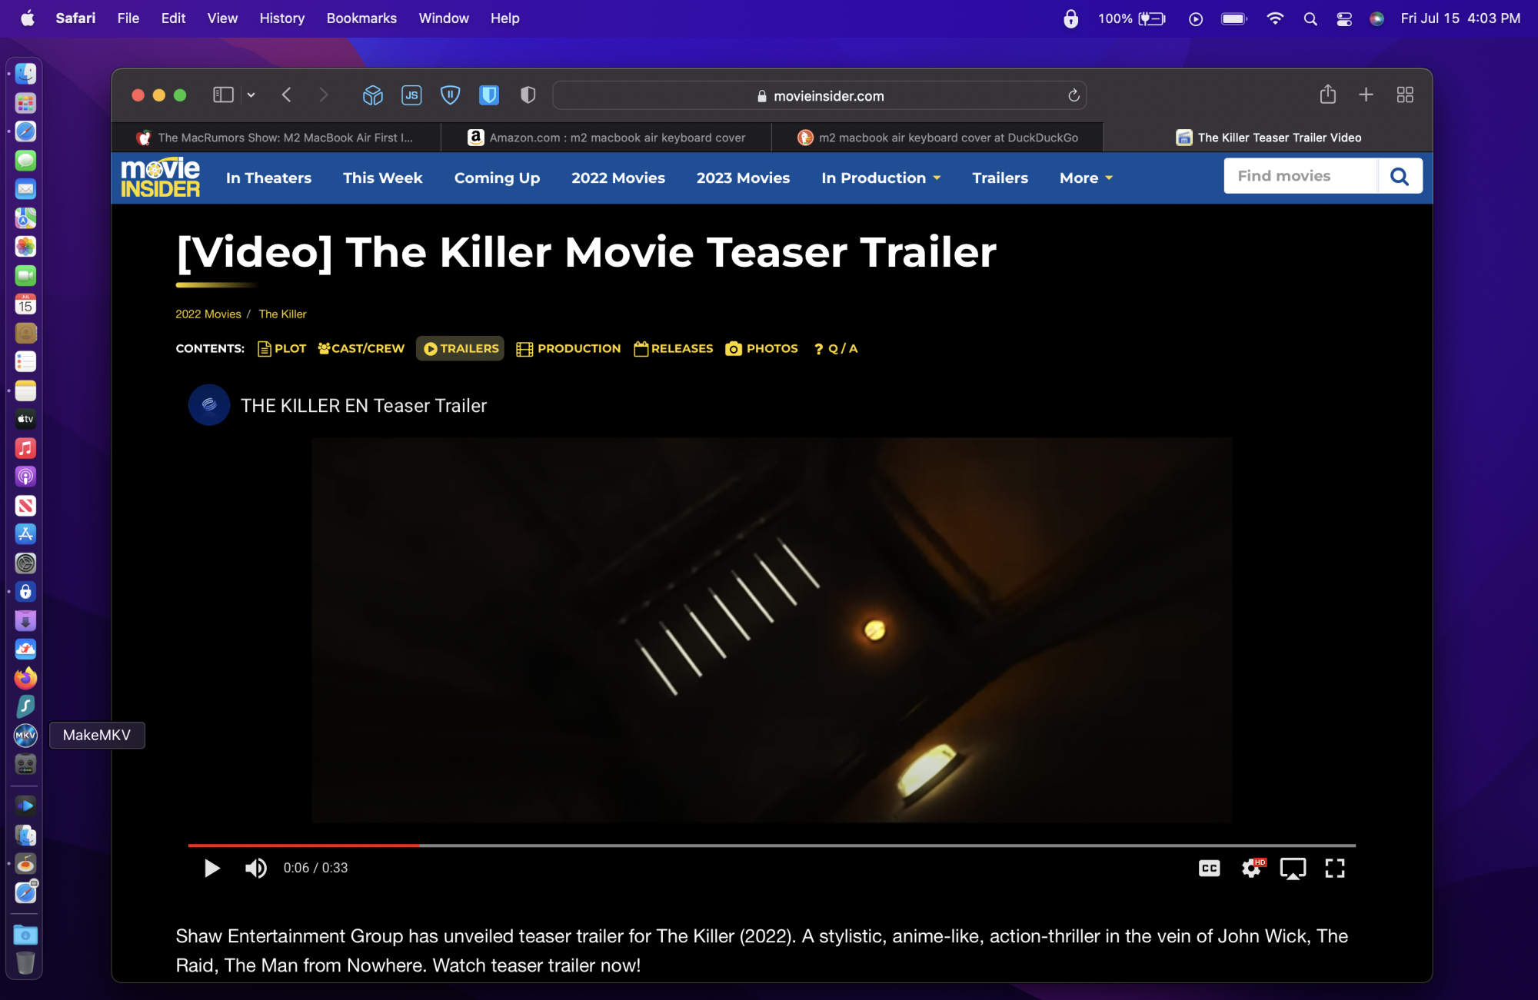This screenshot has width=1538, height=1000.
Task: Mute the video volume
Action: (x=255, y=868)
